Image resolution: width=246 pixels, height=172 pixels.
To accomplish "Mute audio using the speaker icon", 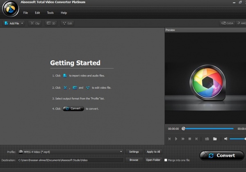I will (x=226, y=139).
